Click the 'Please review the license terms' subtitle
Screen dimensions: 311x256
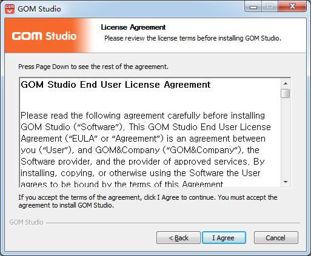pyautogui.click(x=193, y=38)
